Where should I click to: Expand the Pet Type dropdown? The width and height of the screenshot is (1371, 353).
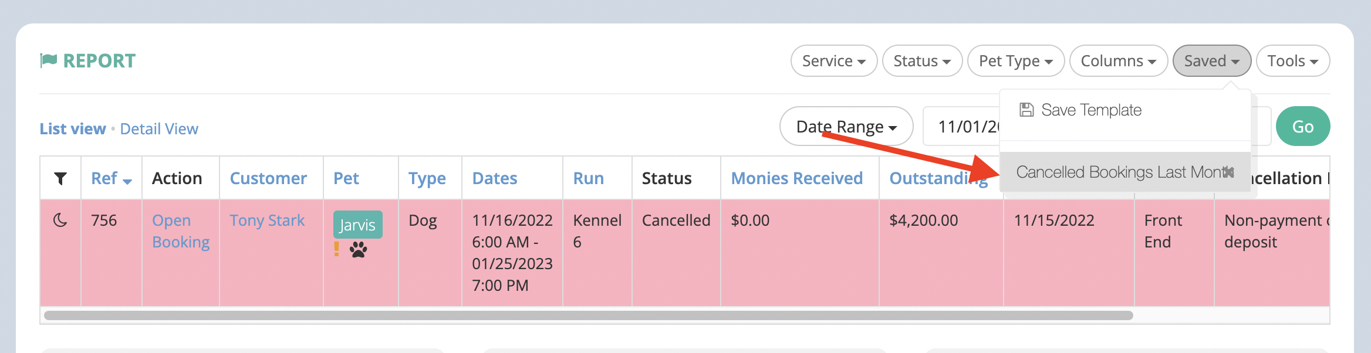pyautogui.click(x=1016, y=61)
